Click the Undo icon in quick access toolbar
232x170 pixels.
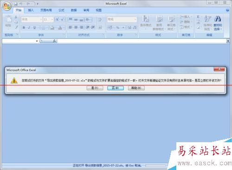tap(21, 4)
